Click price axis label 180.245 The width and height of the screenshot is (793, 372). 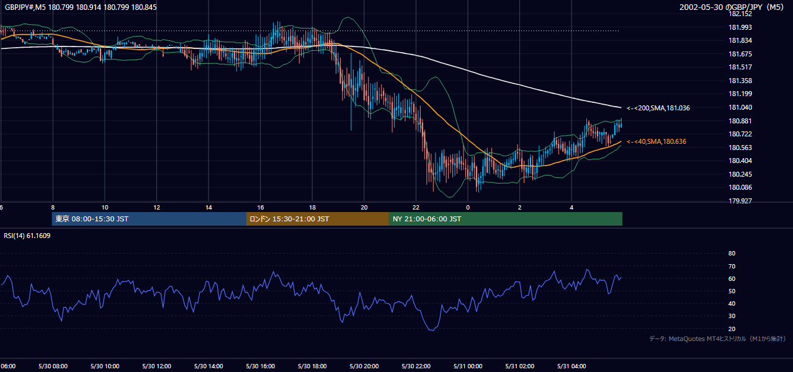pyautogui.click(x=740, y=174)
